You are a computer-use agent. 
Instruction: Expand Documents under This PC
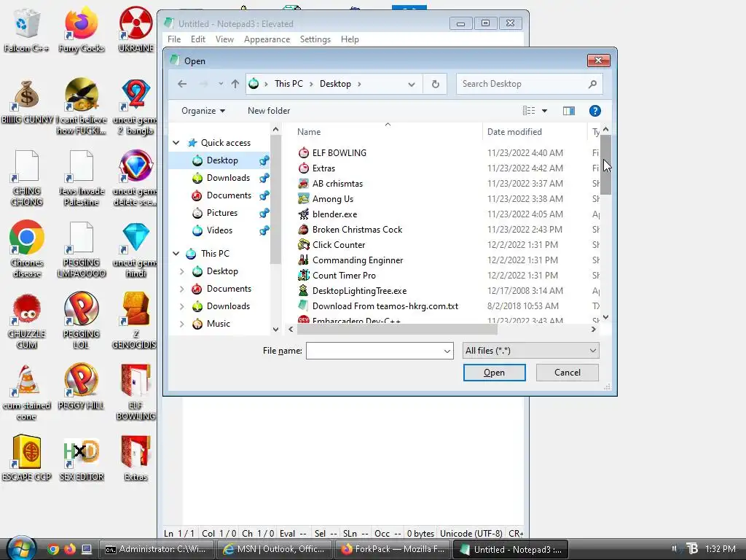point(181,289)
